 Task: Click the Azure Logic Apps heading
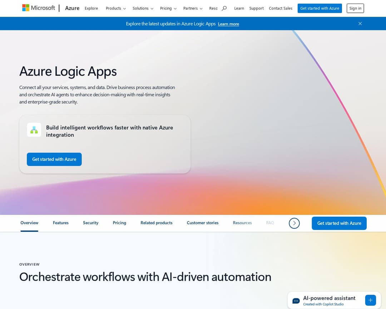click(x=68, y=72)
